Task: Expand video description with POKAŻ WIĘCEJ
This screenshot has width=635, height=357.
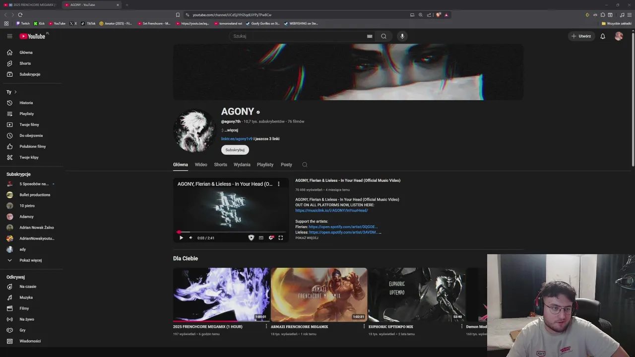Action: [x=307, y=238]
